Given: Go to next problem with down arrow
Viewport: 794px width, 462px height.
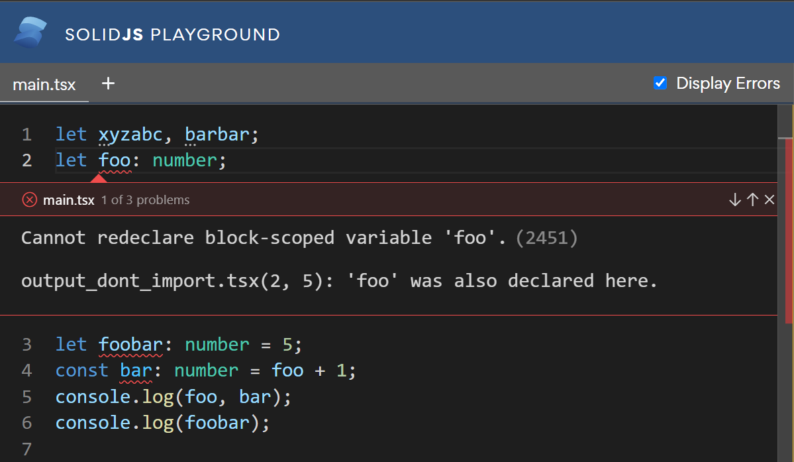Looking at the screenshot, I should click(734, 200).
